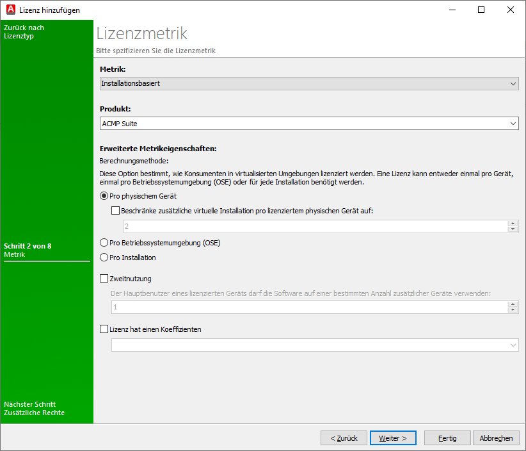Screen dimensions: 526x451
Task: Click the ACMP icon in the title bar
Action: coord(10,10)
